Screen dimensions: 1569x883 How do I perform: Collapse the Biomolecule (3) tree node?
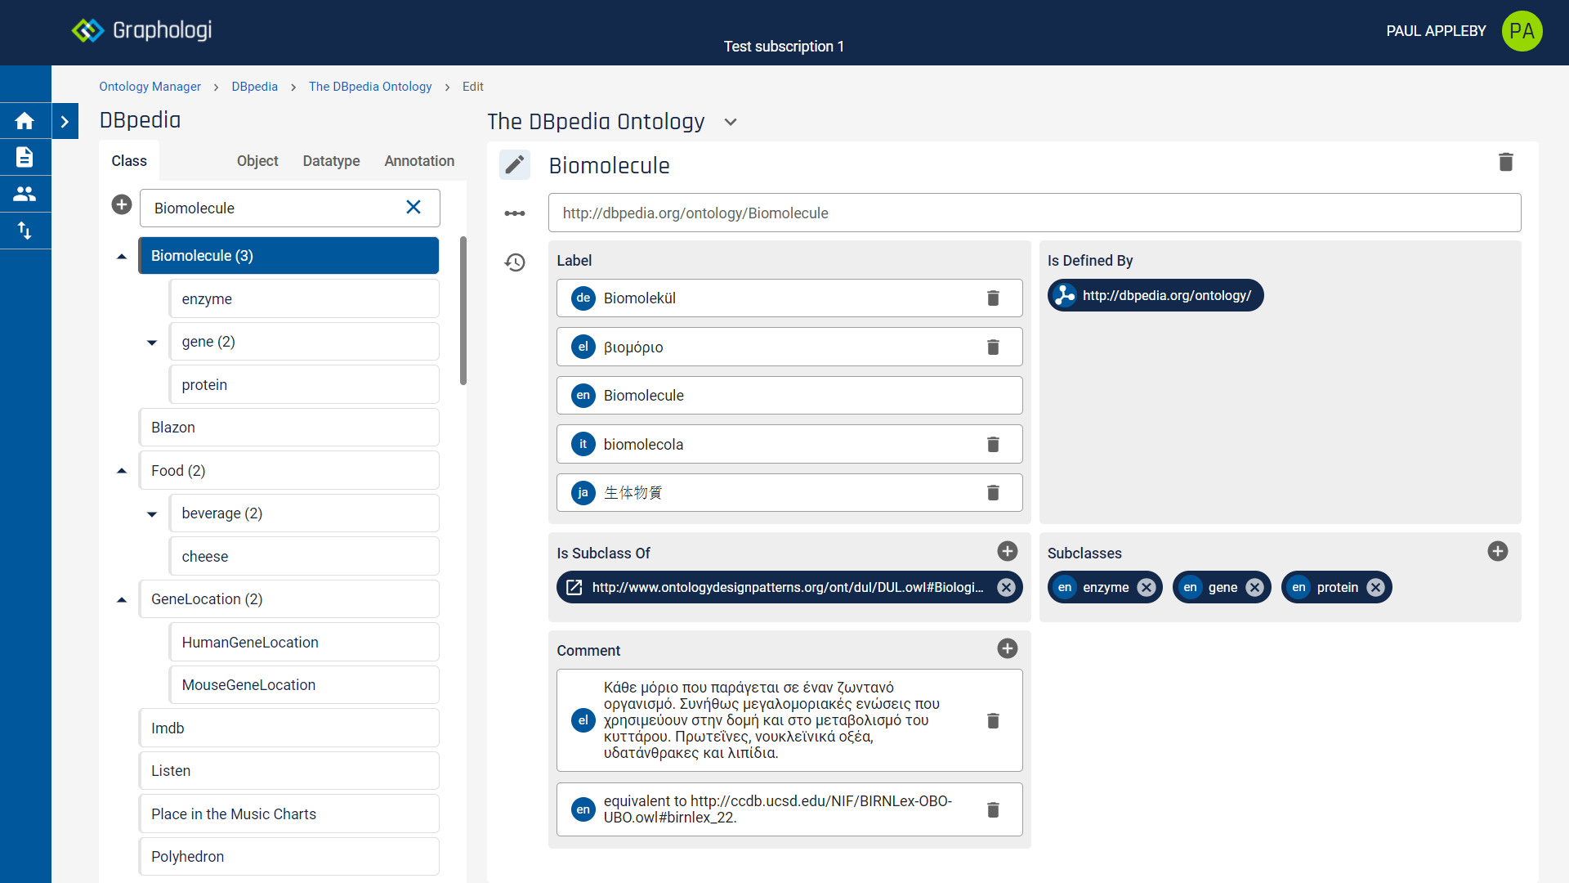[x=122, y=256]
